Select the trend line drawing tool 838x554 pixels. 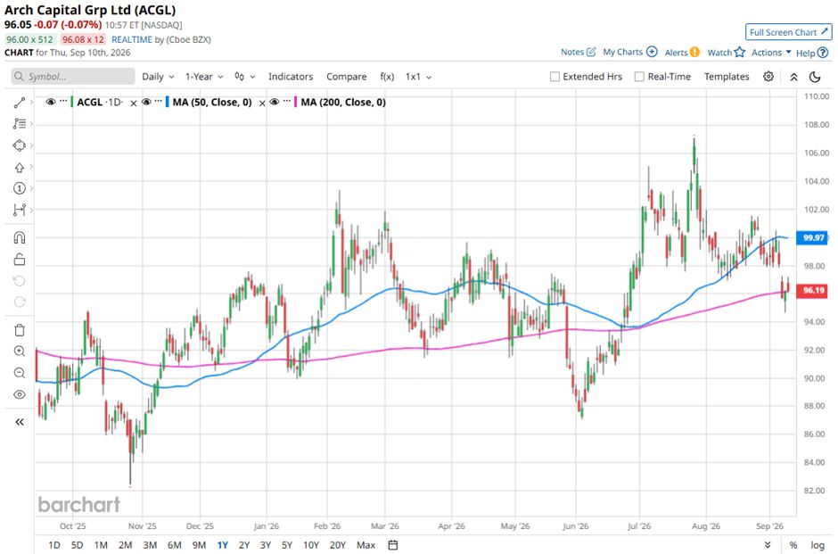tap(20, 102)
